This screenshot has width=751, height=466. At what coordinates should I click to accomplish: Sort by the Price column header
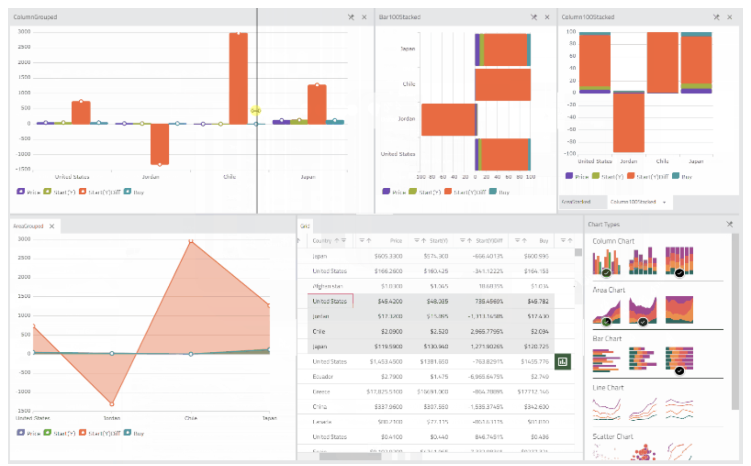(x=396, y=241)
